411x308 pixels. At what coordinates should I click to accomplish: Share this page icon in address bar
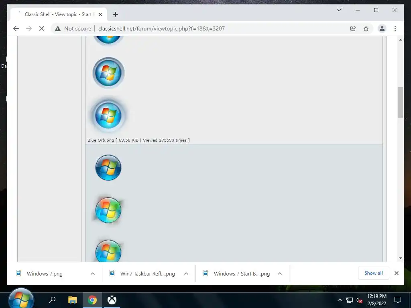(353, 28)
